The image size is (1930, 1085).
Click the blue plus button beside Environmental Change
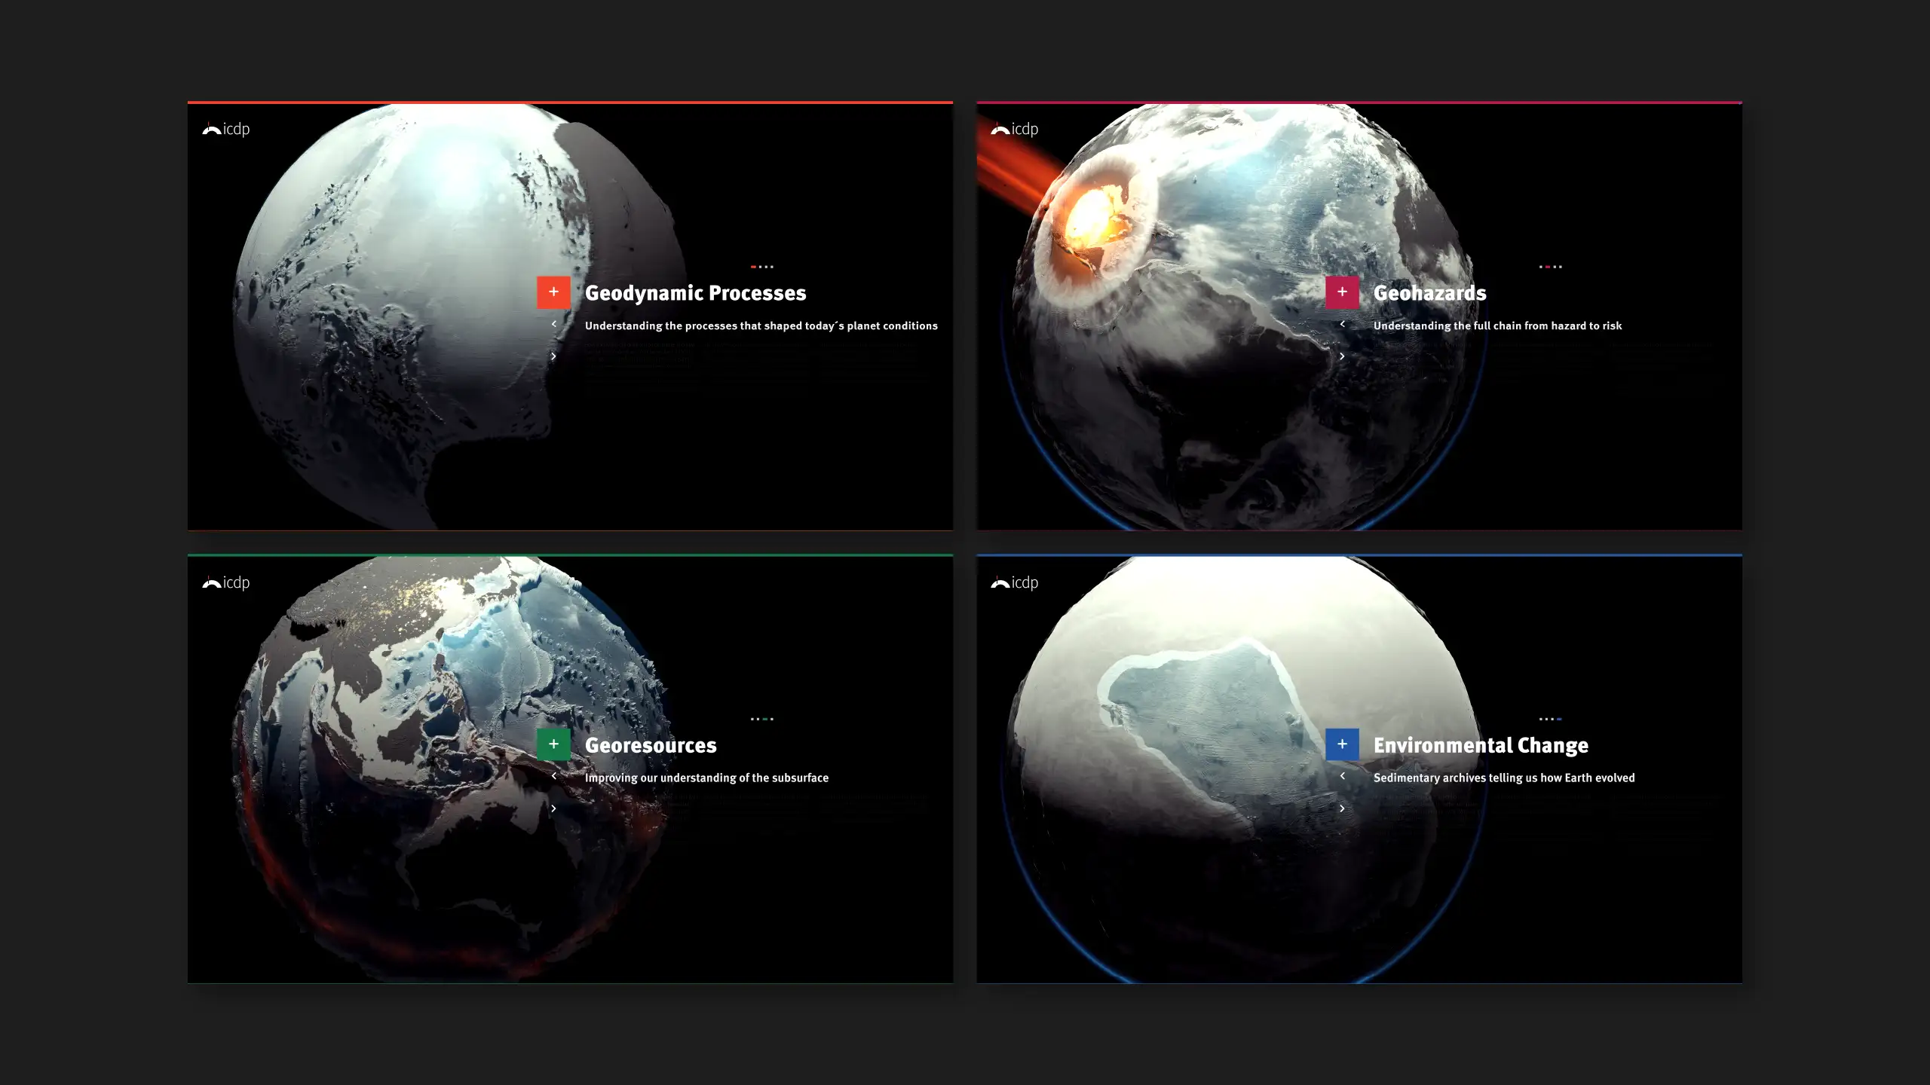pos(1342,744)
